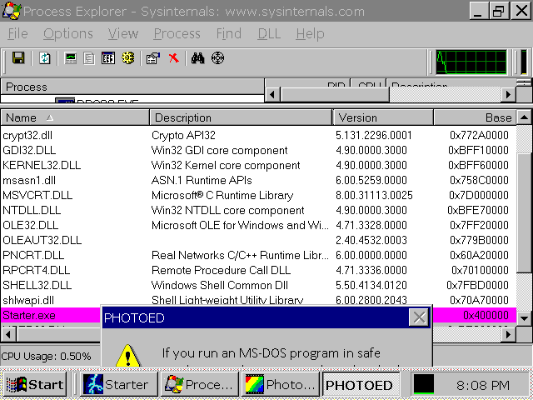Select the GDI32.DLL row
The height and width of the screenshot is (400, 533).
click(258, 150)
